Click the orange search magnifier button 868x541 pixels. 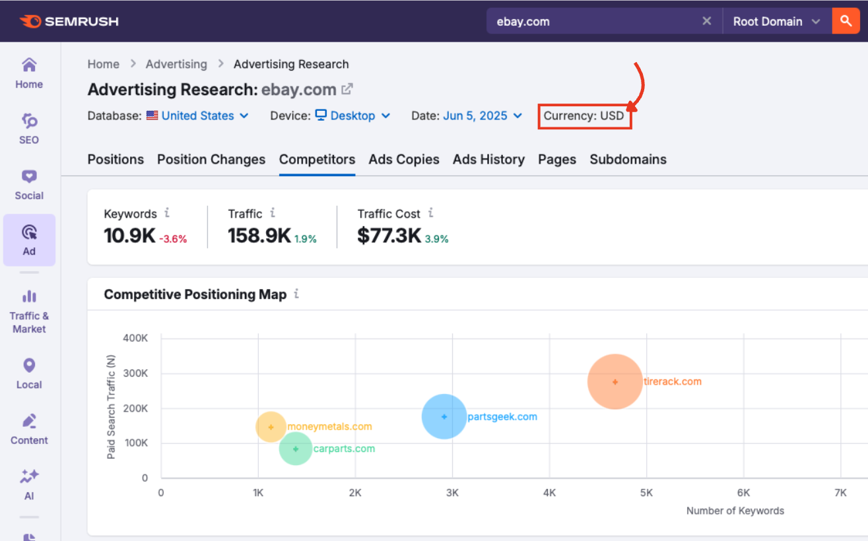pyautogui.click(x=846, y=21)
